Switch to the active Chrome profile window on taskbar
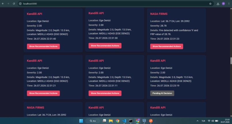232x124 pixels. point(138,121)
